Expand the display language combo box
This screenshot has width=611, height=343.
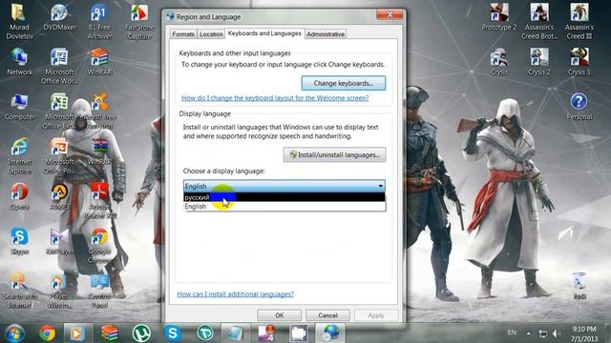click(x=284, y=186)
